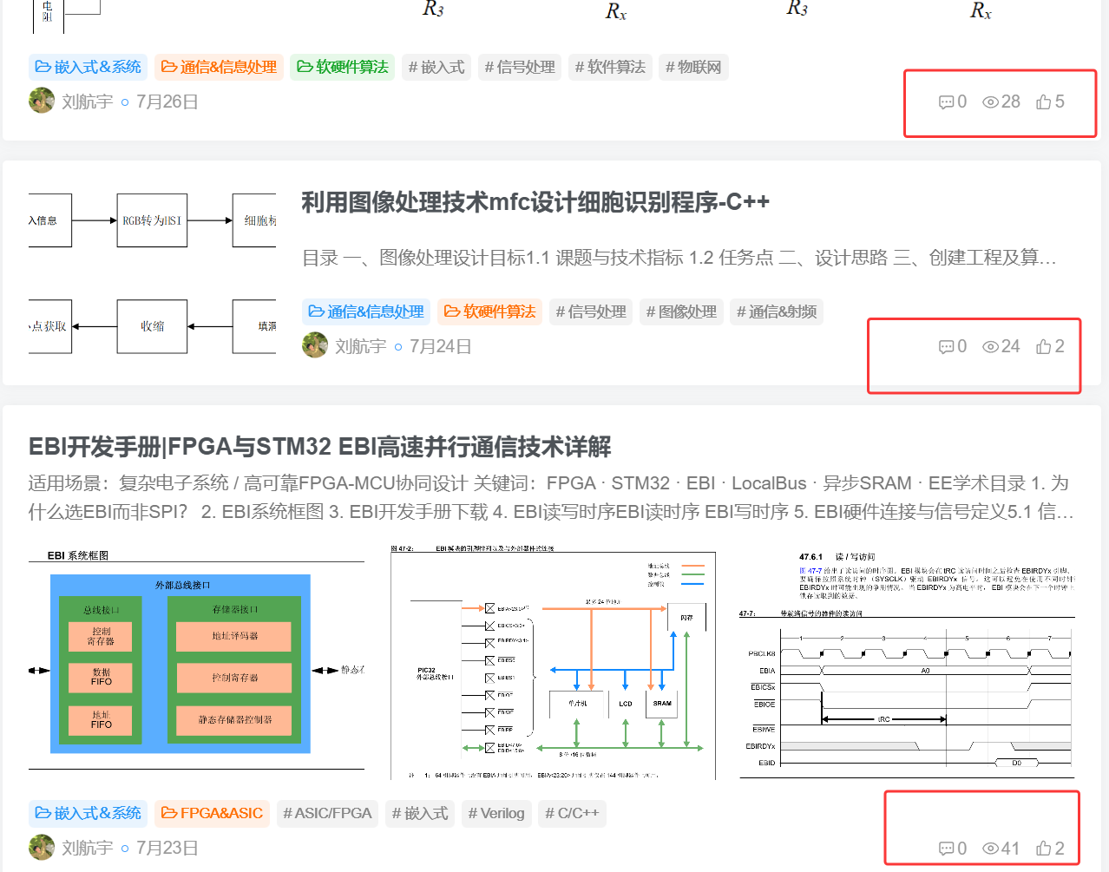Click views eye icon showing 28
This screenshot has height=872, width=1109.
tap(990, 102)
